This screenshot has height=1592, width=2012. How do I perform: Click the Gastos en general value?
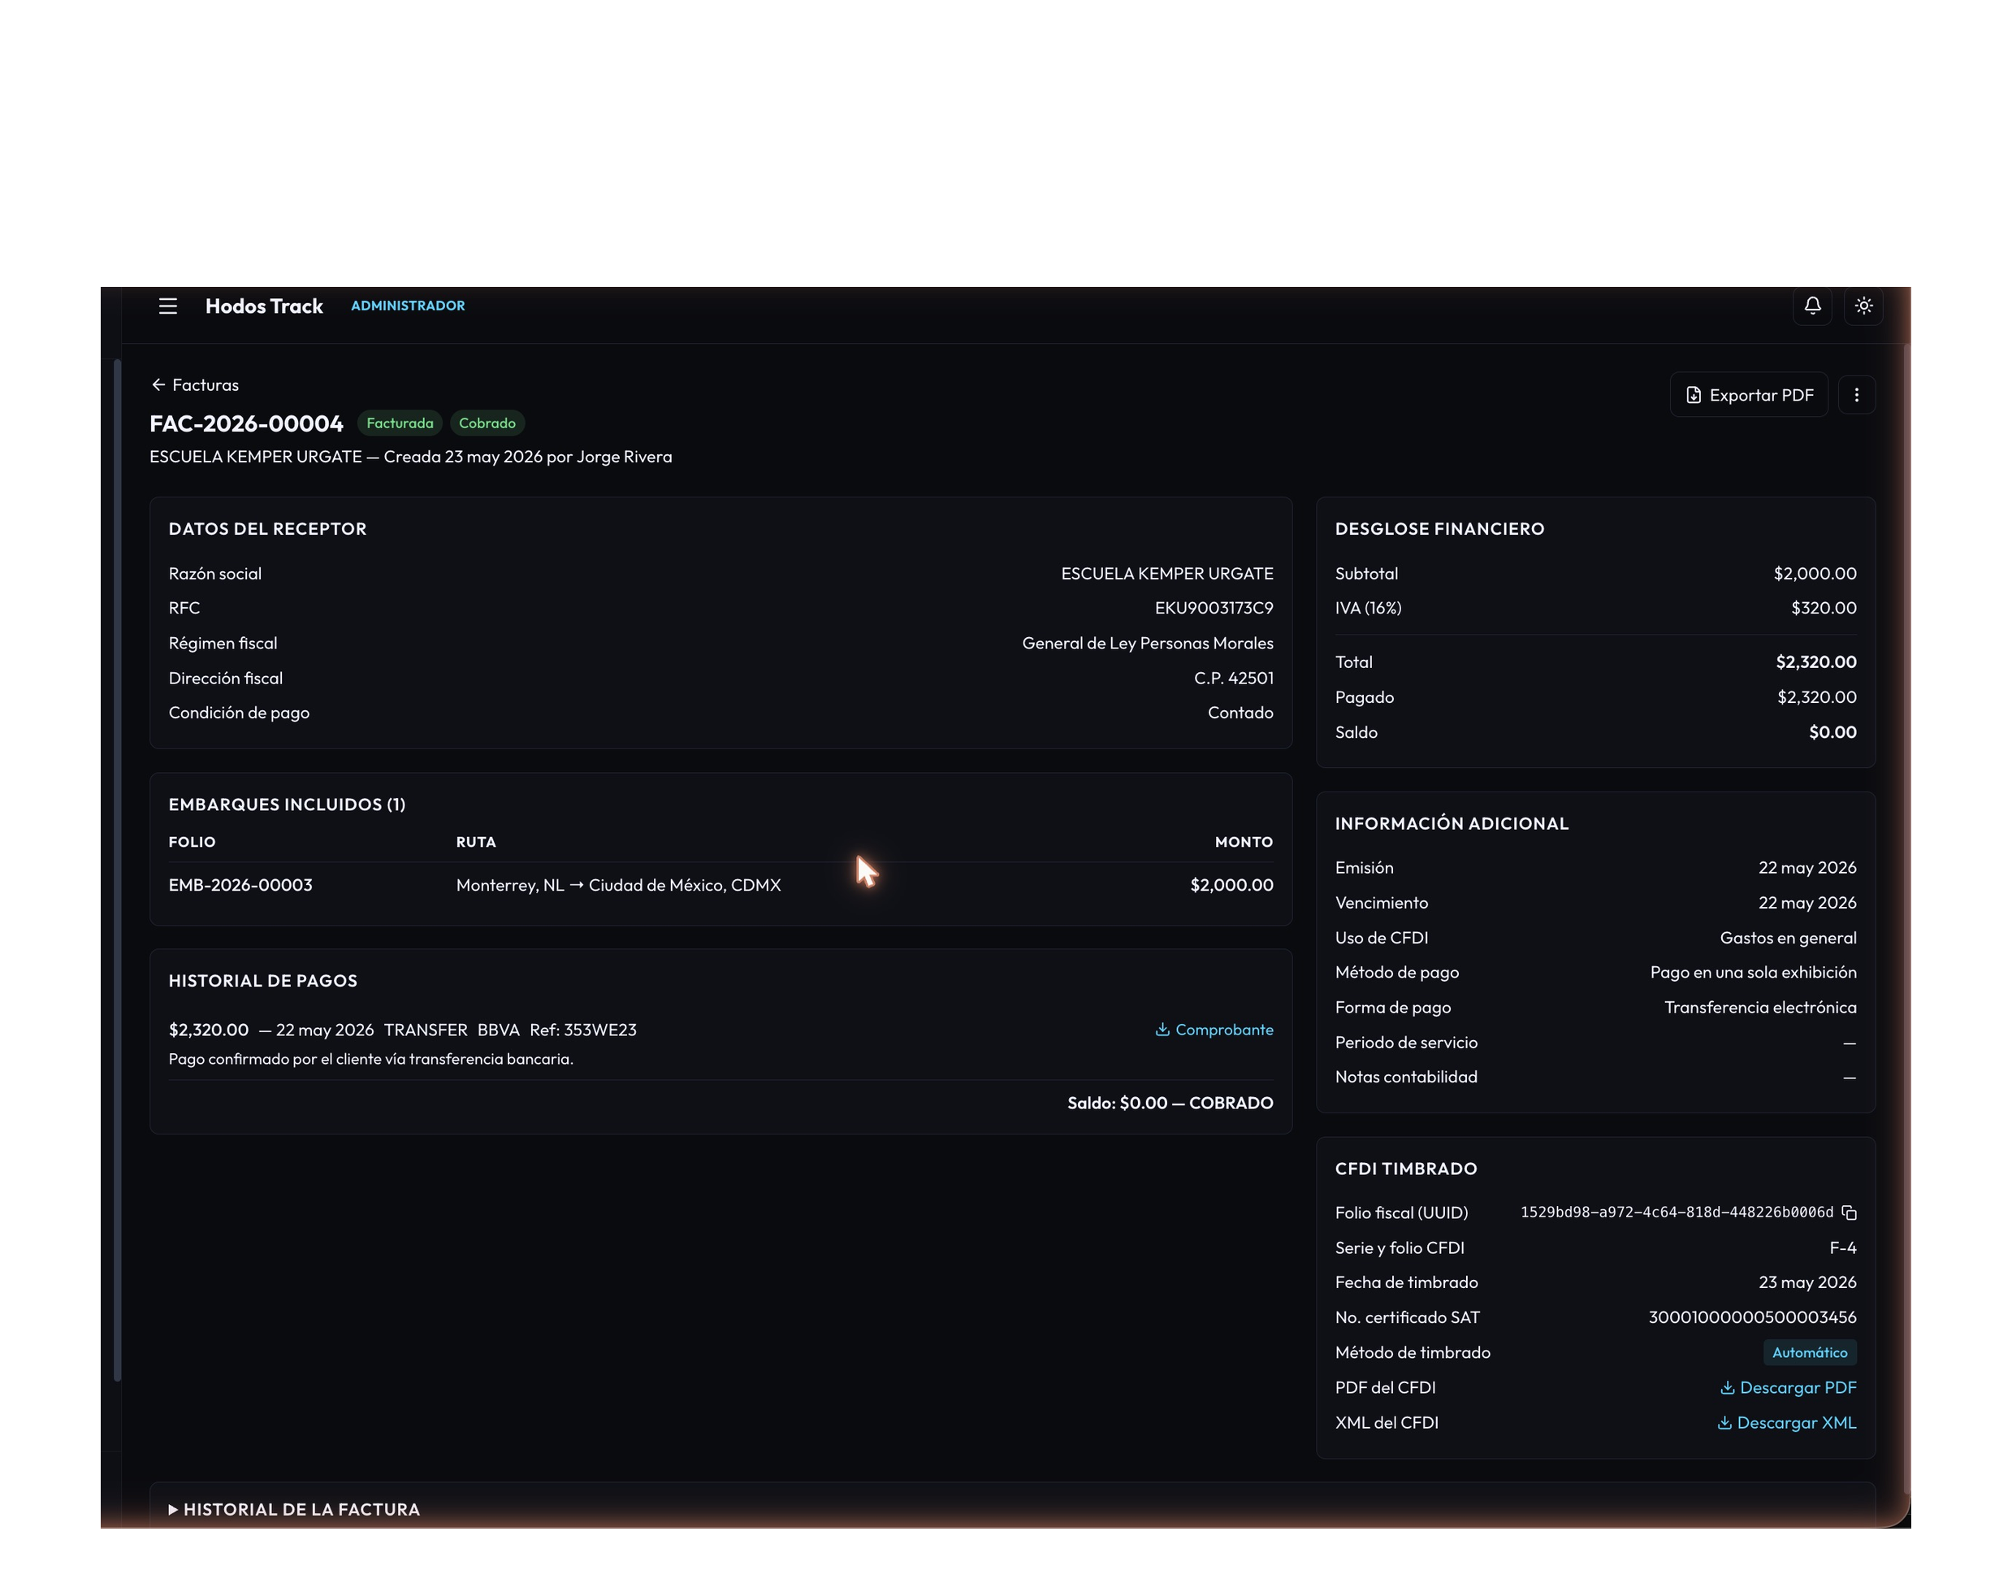(x=1788, y=938)
